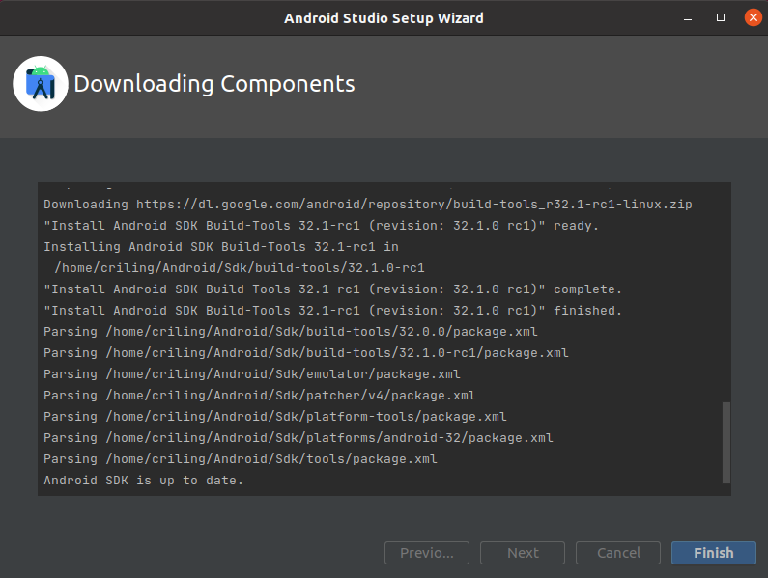Click the '/home/criling/Android/Sdk/build-tools/32.1.0-rc1' path line
Screen dimensions: 768x578
pos(240,268)
